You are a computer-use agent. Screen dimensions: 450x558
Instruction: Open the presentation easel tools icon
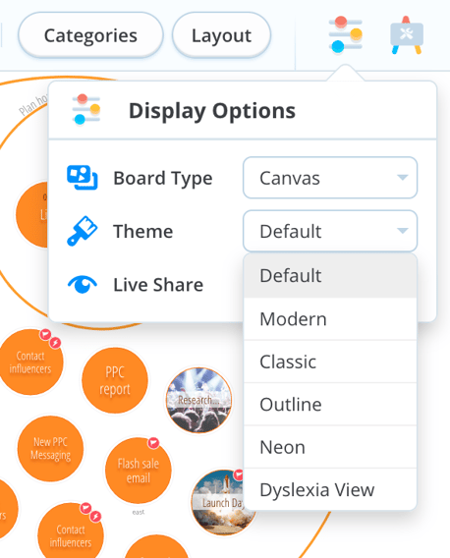[x=407, y=35]
